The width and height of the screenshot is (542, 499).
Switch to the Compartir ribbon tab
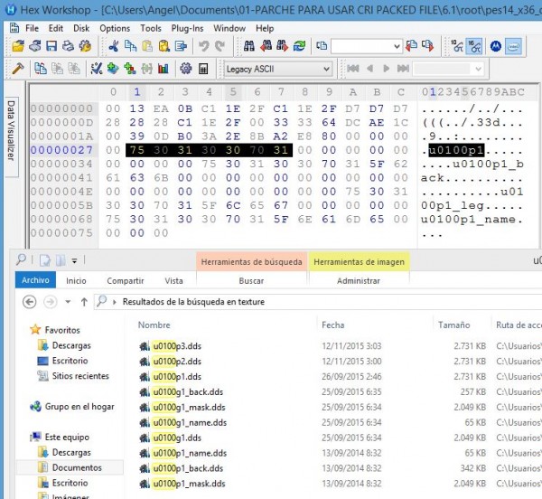pos(126,281)
